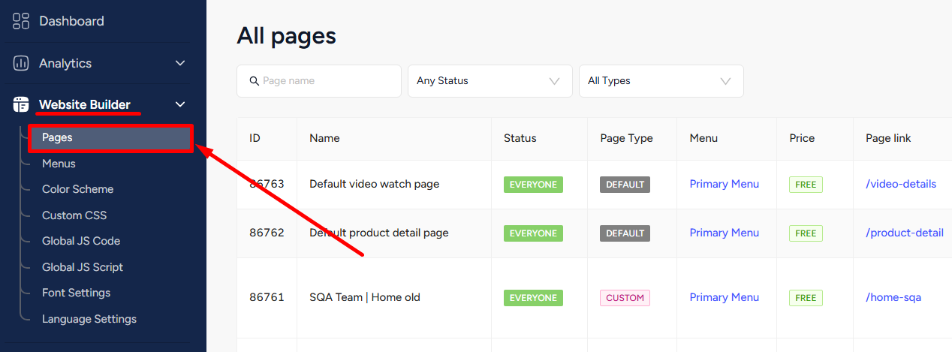Open Font Settings item
The width and height of the screenshot is (952, 352).
pyautogui.click(x=76, y=293)
